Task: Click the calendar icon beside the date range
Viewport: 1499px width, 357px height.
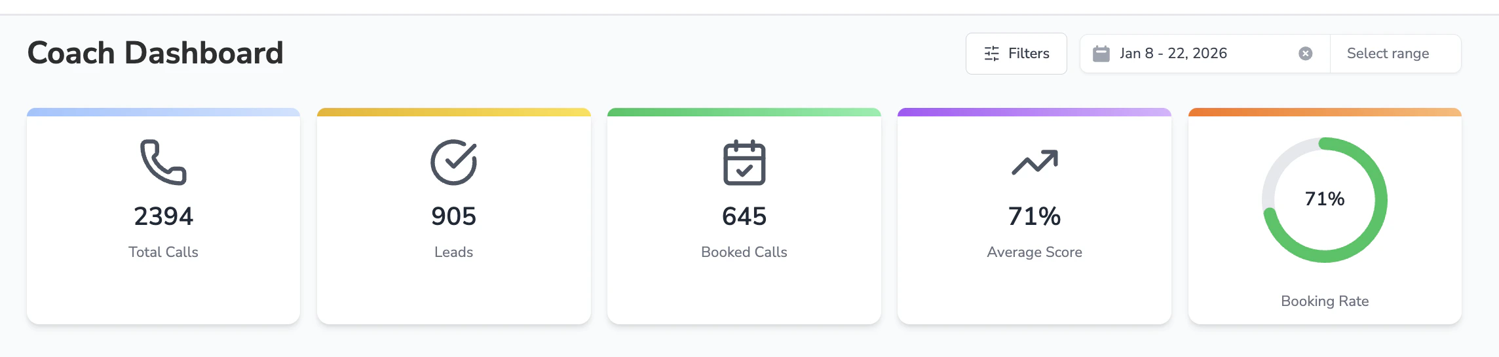Action: [1101, 54]
